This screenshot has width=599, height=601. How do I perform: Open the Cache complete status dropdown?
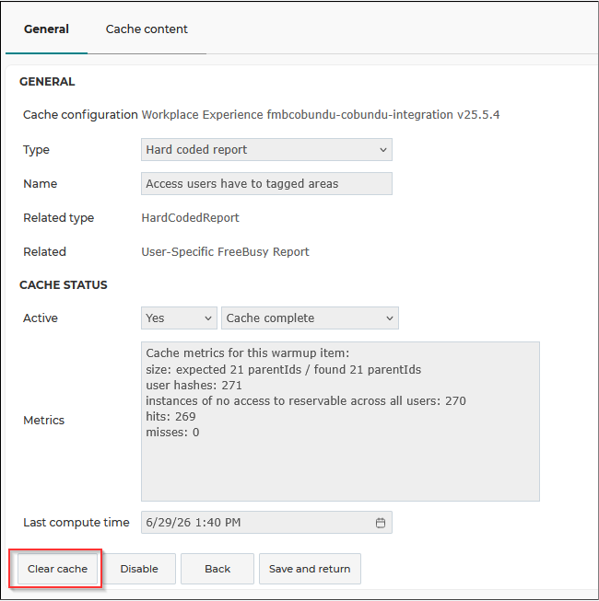click(x=310, y=318)
